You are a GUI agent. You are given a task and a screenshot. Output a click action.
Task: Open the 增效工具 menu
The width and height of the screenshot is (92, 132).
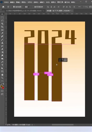pyautogui.click(x=60, y=2)
